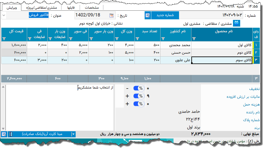Click the minus sign for تخفیف

point(127,88)
